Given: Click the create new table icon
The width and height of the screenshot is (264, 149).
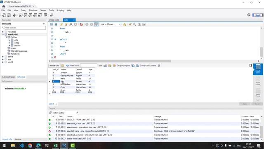Looking at the screenshot, I should (26, 15).
